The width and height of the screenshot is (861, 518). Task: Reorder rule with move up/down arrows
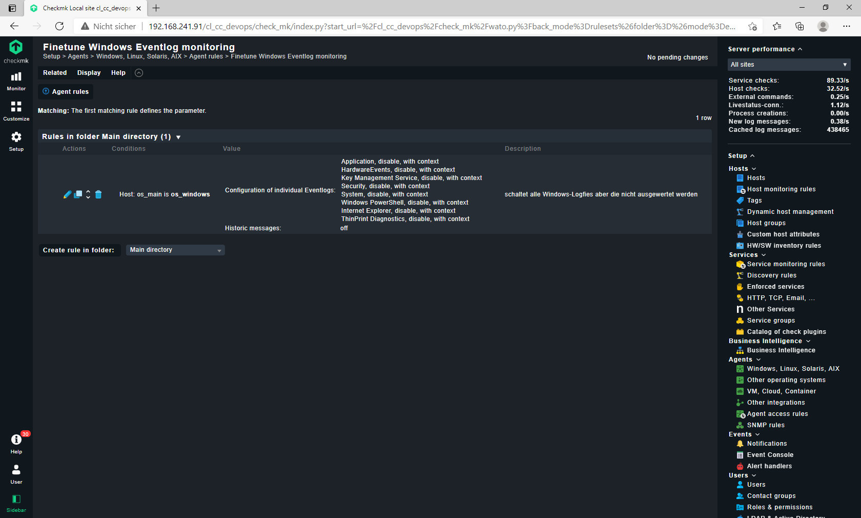88,194
